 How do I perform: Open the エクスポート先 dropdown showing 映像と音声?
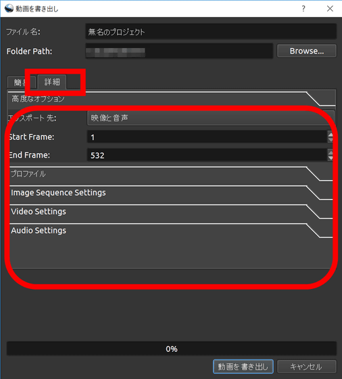[x=210, y=118]
